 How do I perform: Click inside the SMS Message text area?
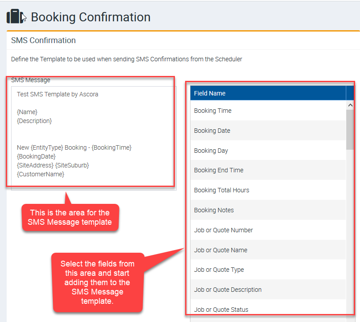tap(93, 133)
